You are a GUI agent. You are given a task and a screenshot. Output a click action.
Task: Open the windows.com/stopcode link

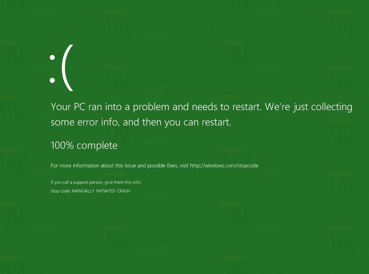[x=224, y=165]
